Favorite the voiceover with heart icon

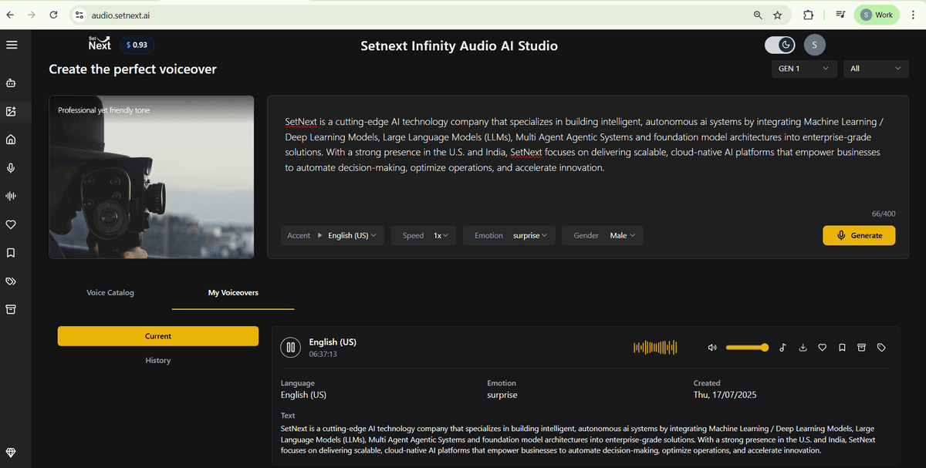tap(823, 348)
